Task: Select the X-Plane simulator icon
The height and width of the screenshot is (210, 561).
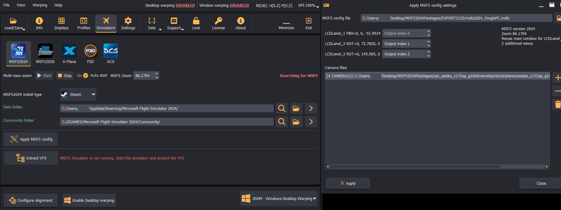Action: [69, 54]
